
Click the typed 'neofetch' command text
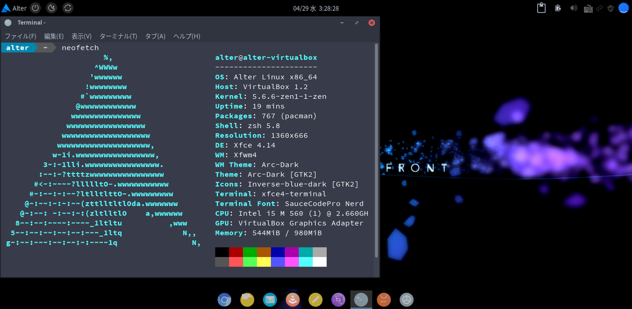click(x=80, y=48)
